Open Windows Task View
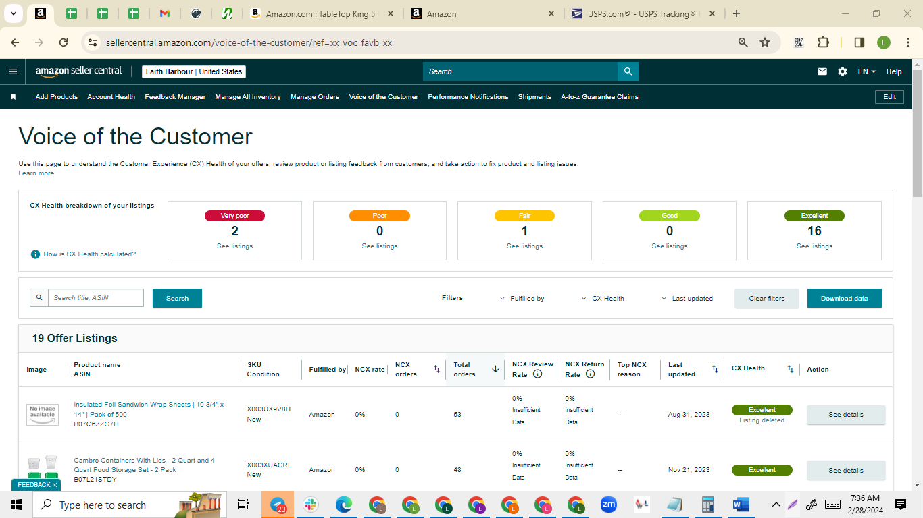This screenshot has height=518, width=923. click(243, 505)
